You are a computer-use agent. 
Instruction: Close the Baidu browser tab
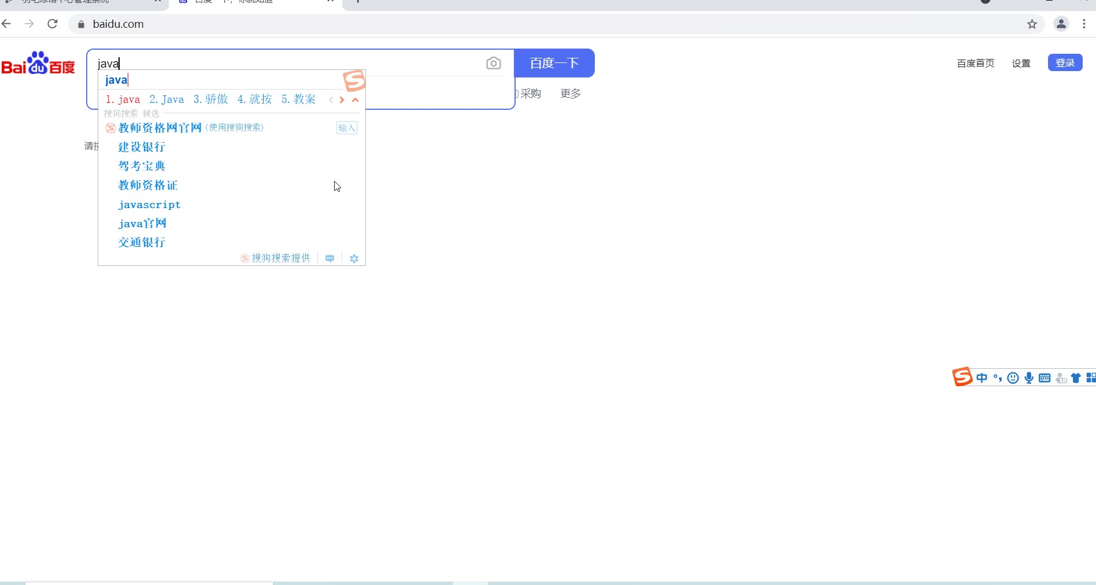click(331, 2)
